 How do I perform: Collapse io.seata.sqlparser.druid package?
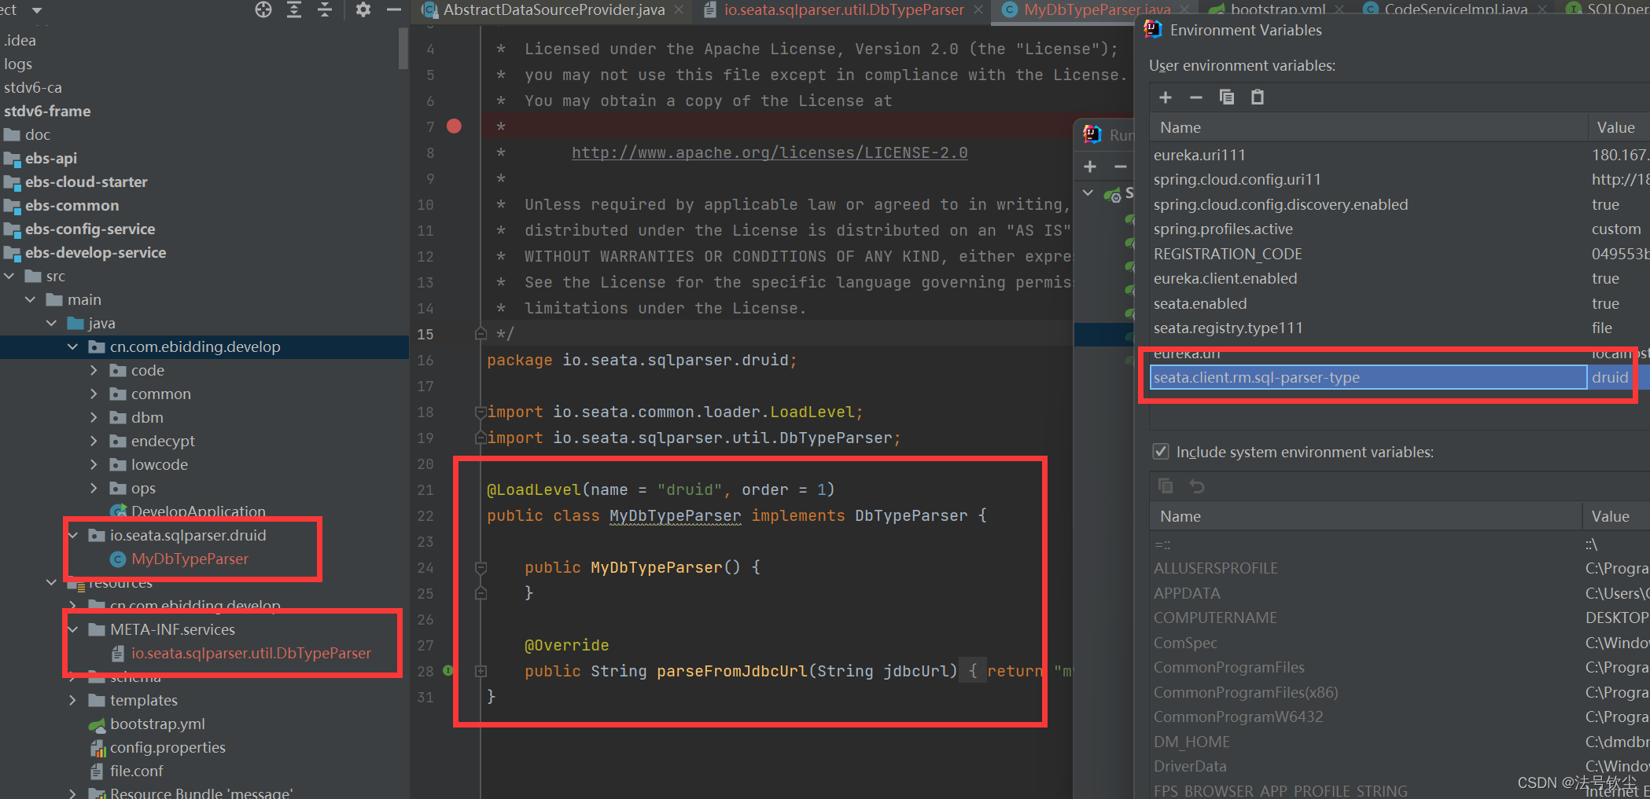click(73, 535)
